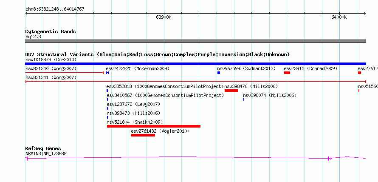Click the blue marker under esv3352813
Viewport: 378px width, 182px height.
107,91
